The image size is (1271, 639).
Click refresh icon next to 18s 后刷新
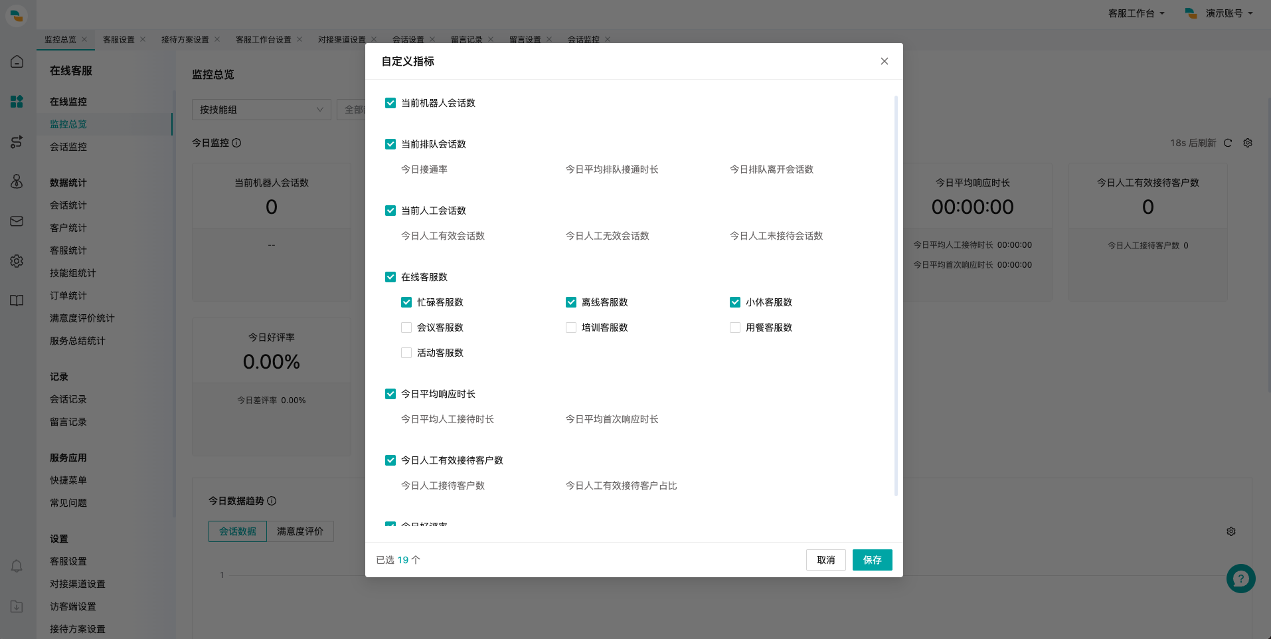pyautogui.click(x=1228, y=143)
